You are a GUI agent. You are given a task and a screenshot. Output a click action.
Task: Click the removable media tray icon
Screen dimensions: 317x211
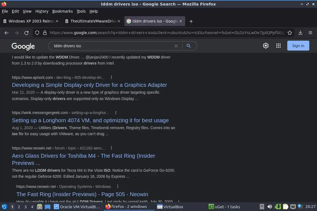[262, 207]
